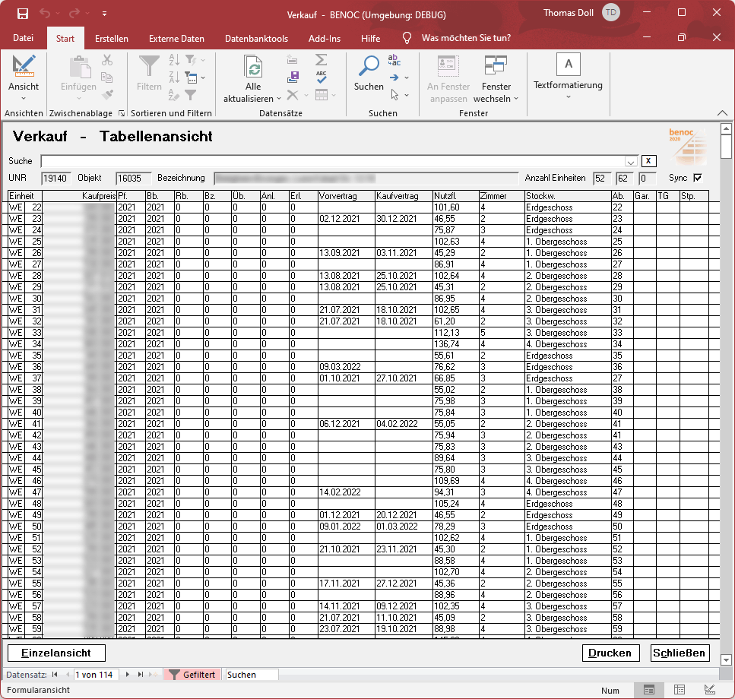
Task: Open Textformatierung dropdown in ribbon
Action: 568,96
